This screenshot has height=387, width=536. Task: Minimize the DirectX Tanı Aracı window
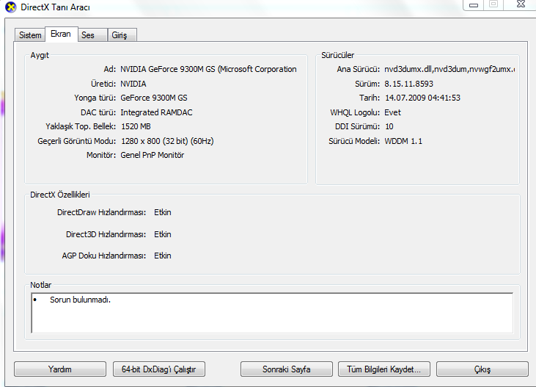(474, 5)
